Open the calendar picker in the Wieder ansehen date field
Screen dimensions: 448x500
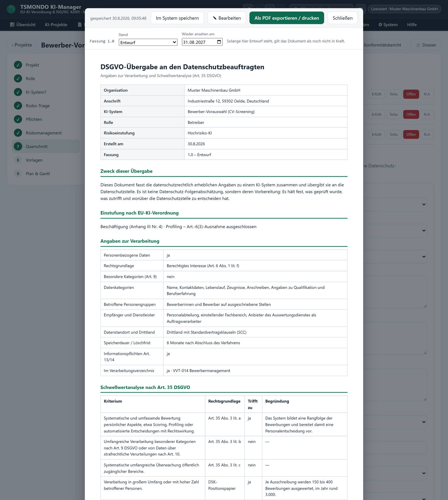(219, 42)
